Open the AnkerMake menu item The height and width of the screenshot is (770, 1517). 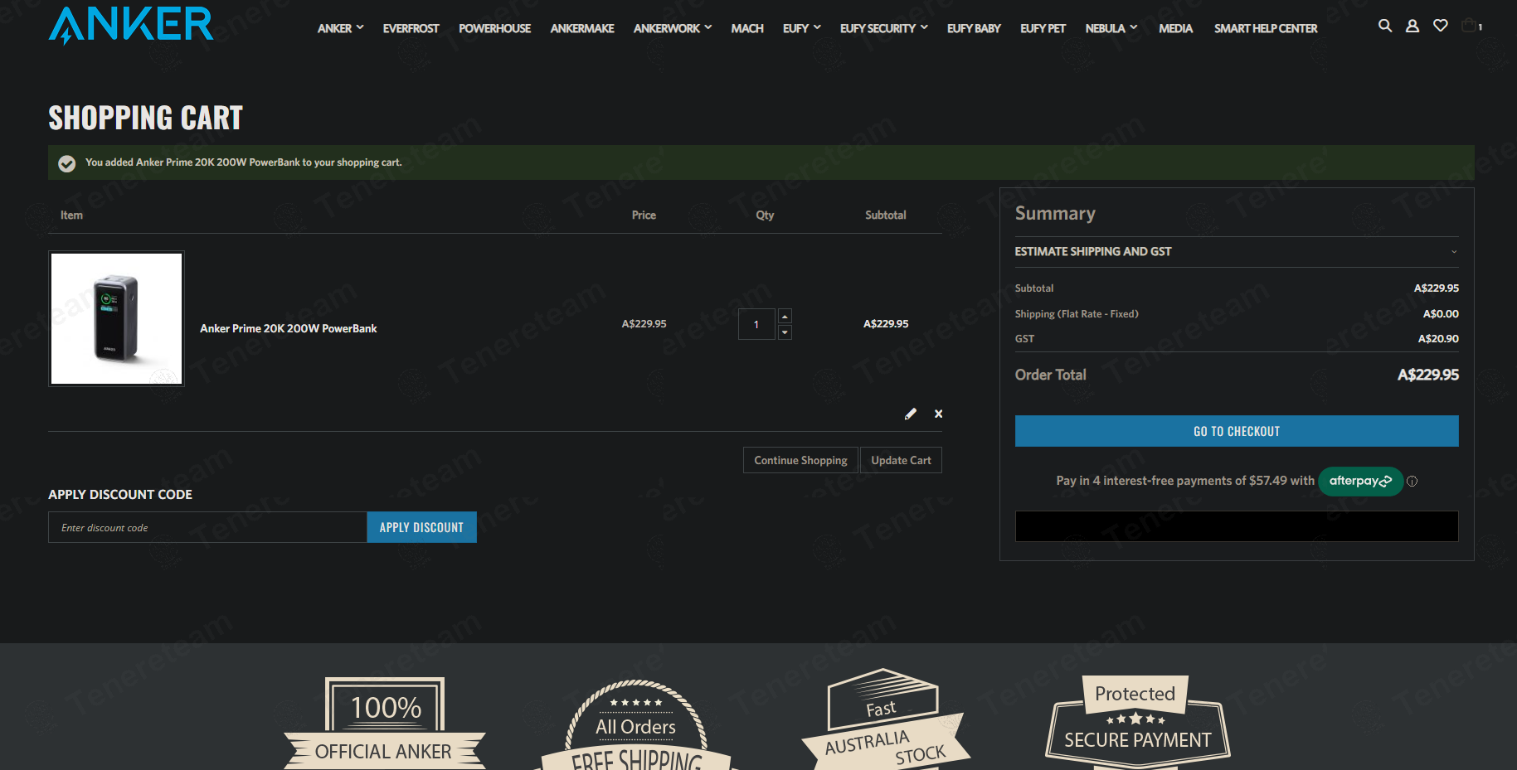click(582, 28)
